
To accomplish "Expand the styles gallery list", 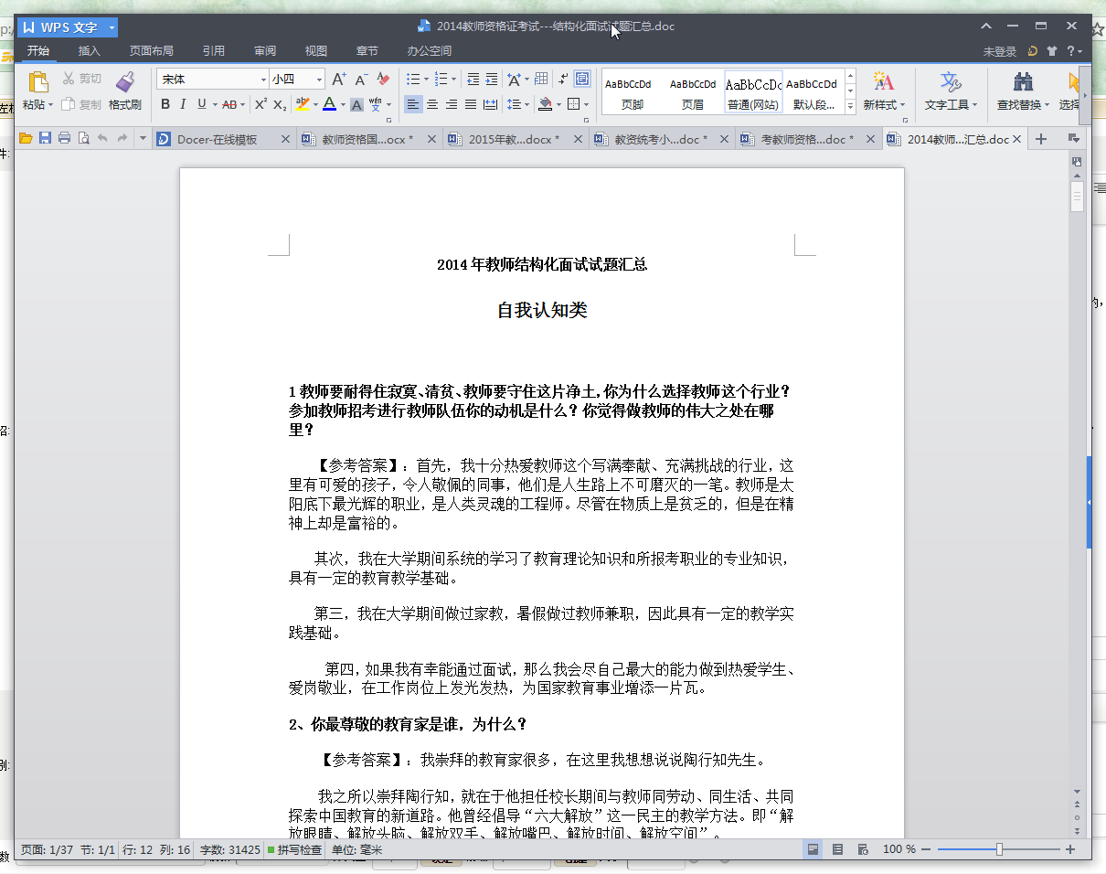I will (x=850, y=107).
